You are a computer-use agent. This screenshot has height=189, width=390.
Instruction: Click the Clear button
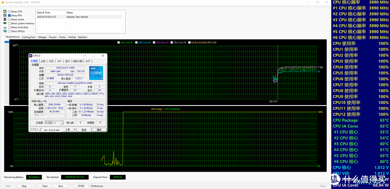click(45, 186)
